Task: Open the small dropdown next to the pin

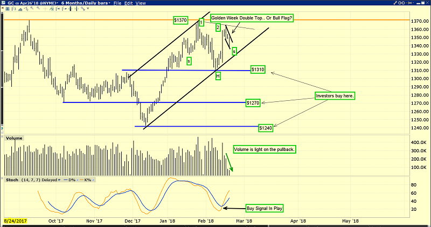Action: coord(413,3)
